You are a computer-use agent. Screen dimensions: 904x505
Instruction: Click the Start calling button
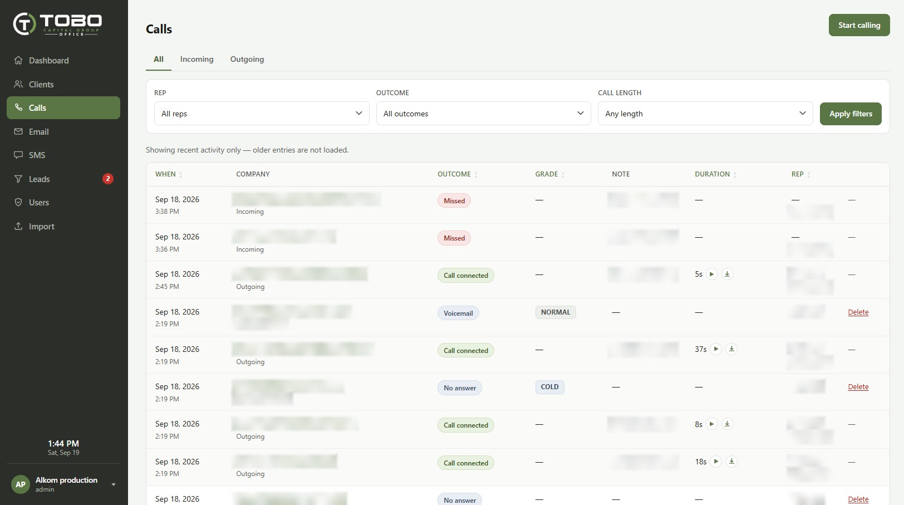(859, 25)
